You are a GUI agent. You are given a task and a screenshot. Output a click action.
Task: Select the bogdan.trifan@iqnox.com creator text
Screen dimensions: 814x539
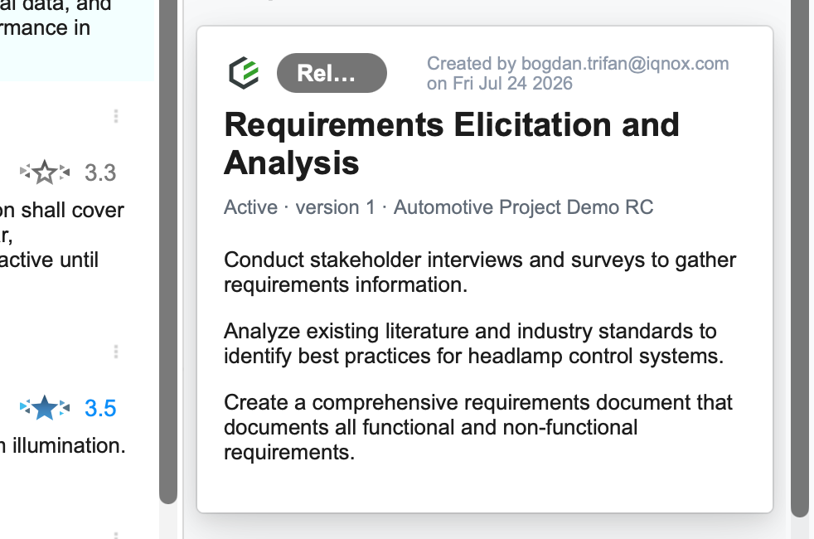(625, 63)
